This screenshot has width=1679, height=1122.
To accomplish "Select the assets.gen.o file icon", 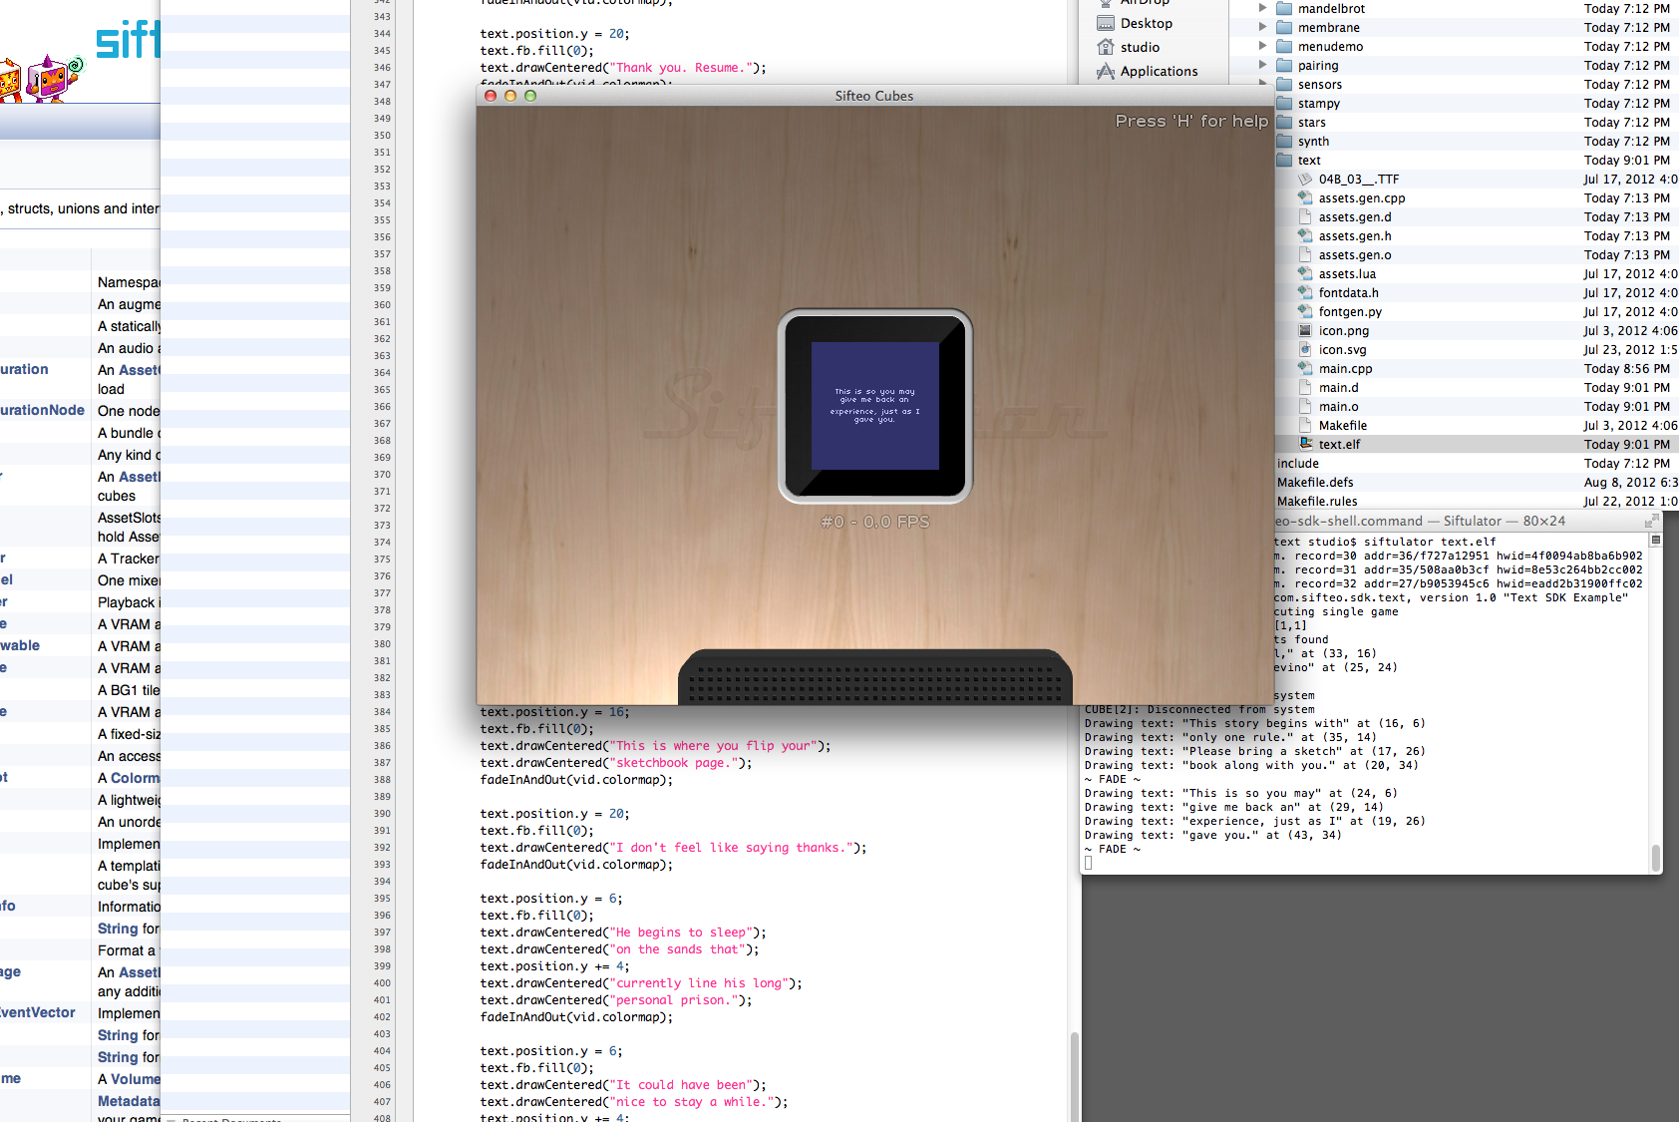I will 1305,254.
